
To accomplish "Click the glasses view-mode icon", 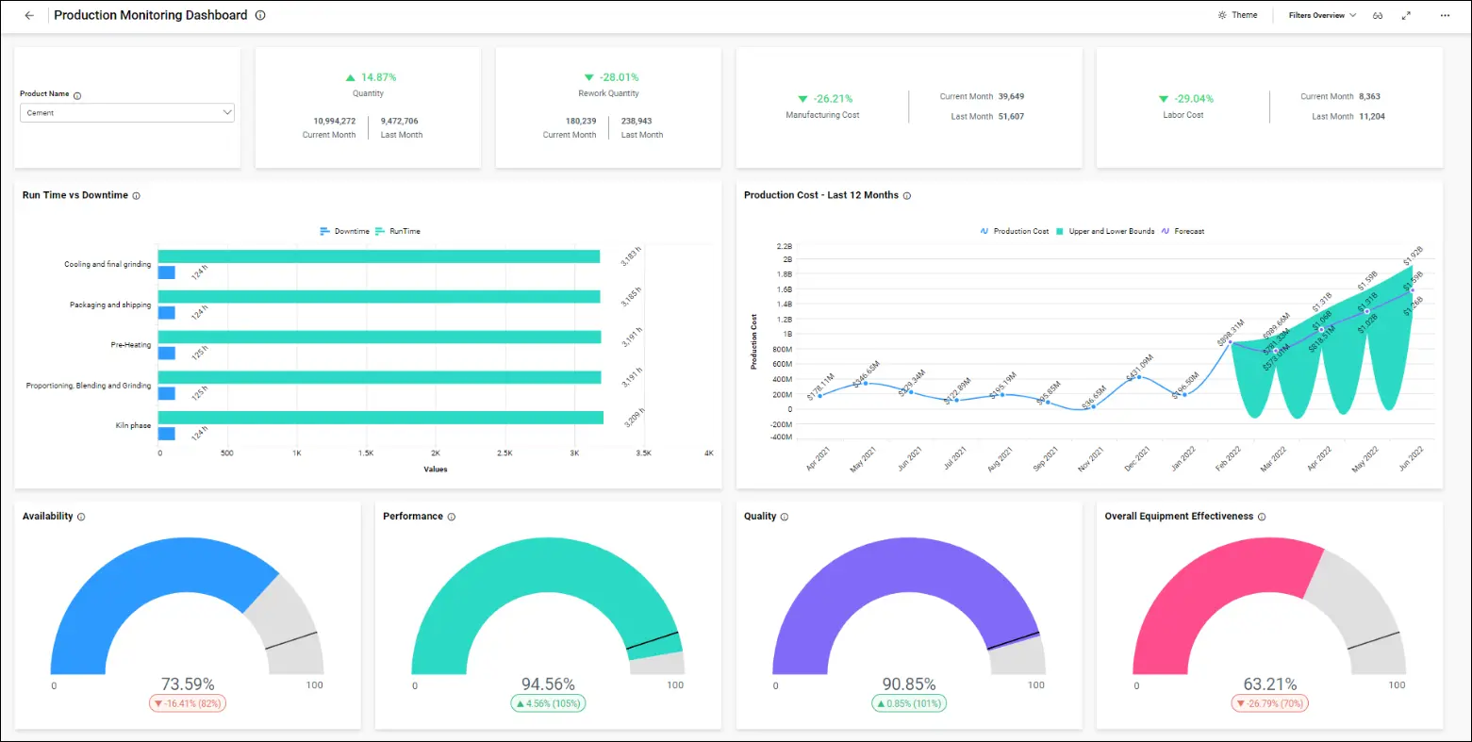I will (x=1378, y=16).
